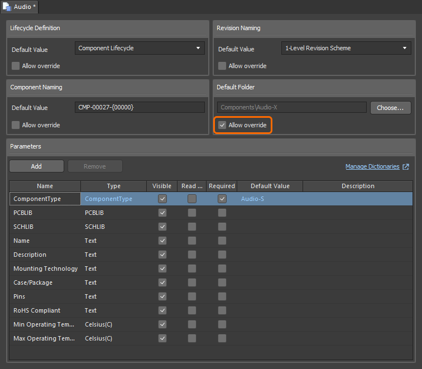Viewport: 422px width, 369px height.
Task: Check Allow override under Revision Naming
Action: [x=222, y=66]
